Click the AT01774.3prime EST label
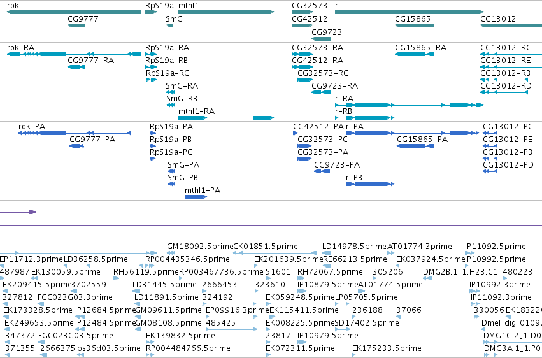The image size is (542, 358). coord(420,246)
